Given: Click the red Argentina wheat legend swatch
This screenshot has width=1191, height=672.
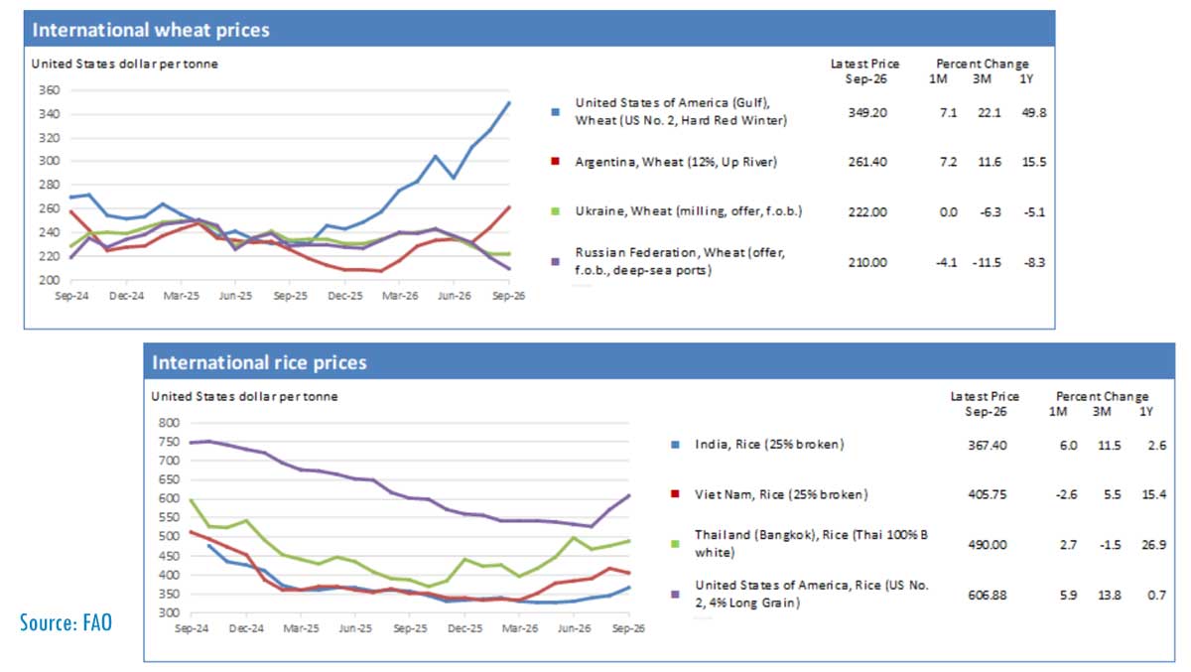Looking at the screenshot, I should [554, 161].
